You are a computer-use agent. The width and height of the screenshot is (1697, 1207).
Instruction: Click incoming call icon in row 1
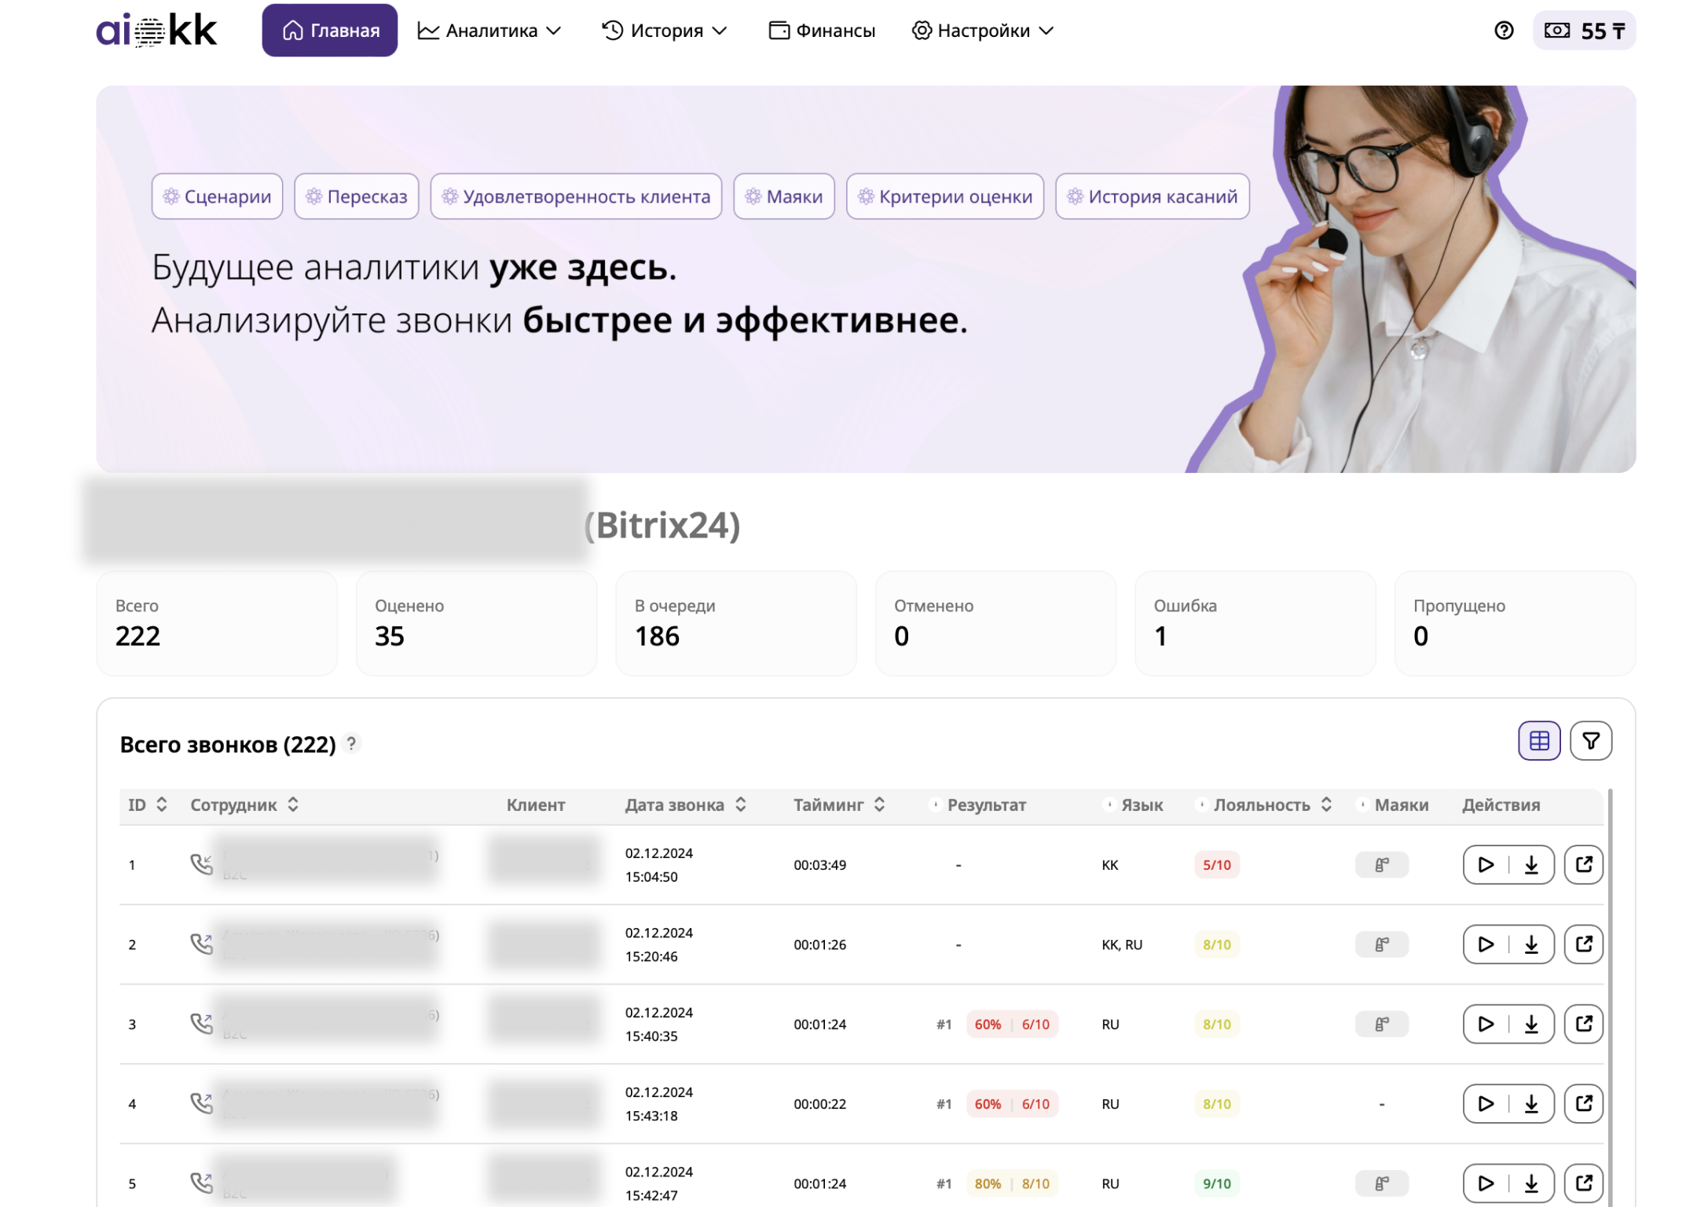coord(202,864)
